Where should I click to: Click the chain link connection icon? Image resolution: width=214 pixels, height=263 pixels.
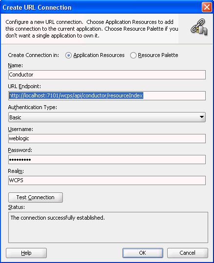(x=199, y=27)
